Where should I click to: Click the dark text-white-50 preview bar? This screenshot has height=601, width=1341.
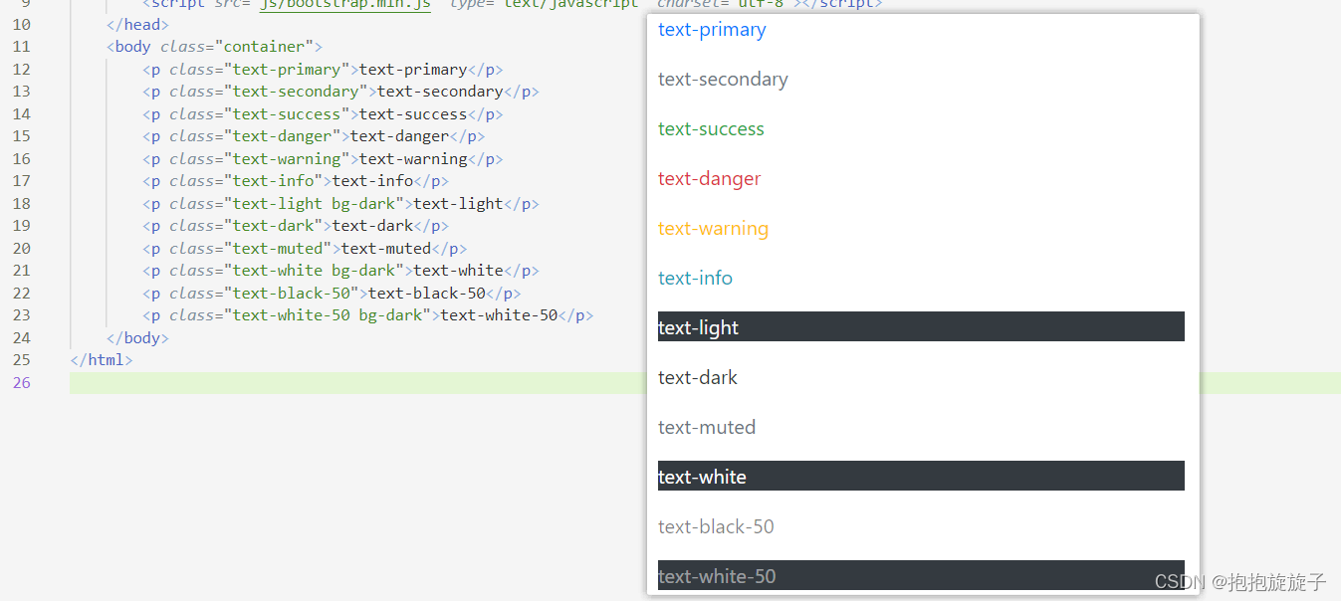tap(921, 575)
